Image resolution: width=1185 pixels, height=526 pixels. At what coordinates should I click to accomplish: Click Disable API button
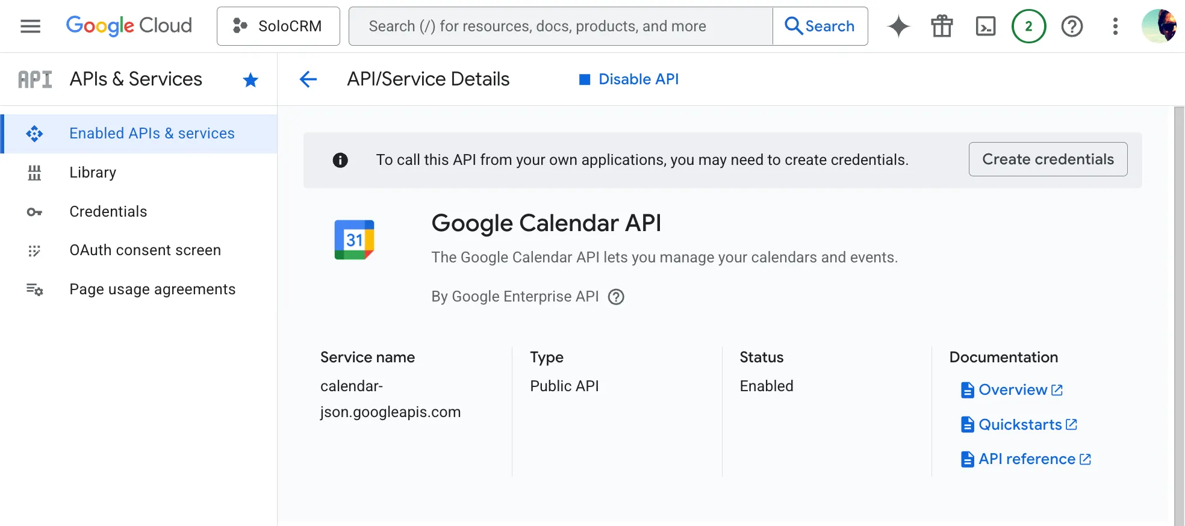[629, 79]
